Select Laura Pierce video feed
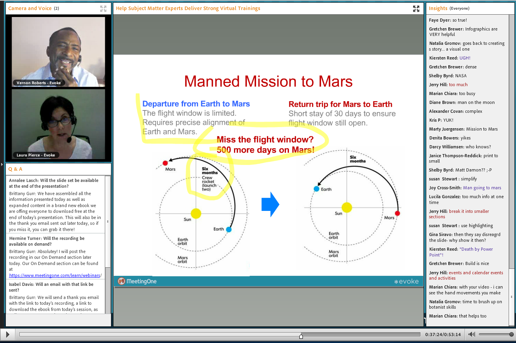Image resolution: width=516 pixels, height=343 pixels. [58, 124]
